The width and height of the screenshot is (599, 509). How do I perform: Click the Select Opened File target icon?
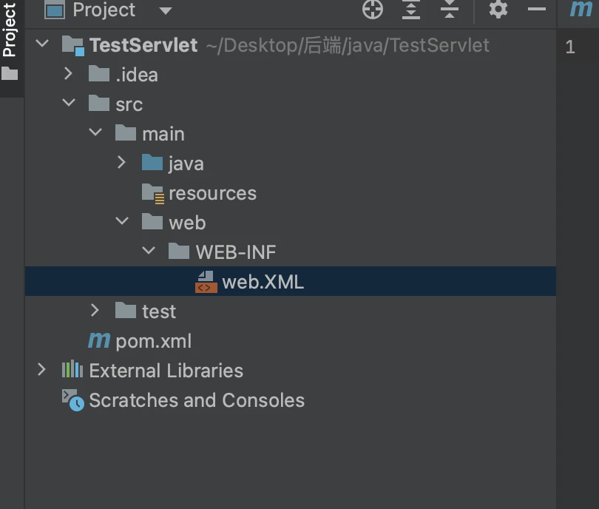(x=373, y=9)
